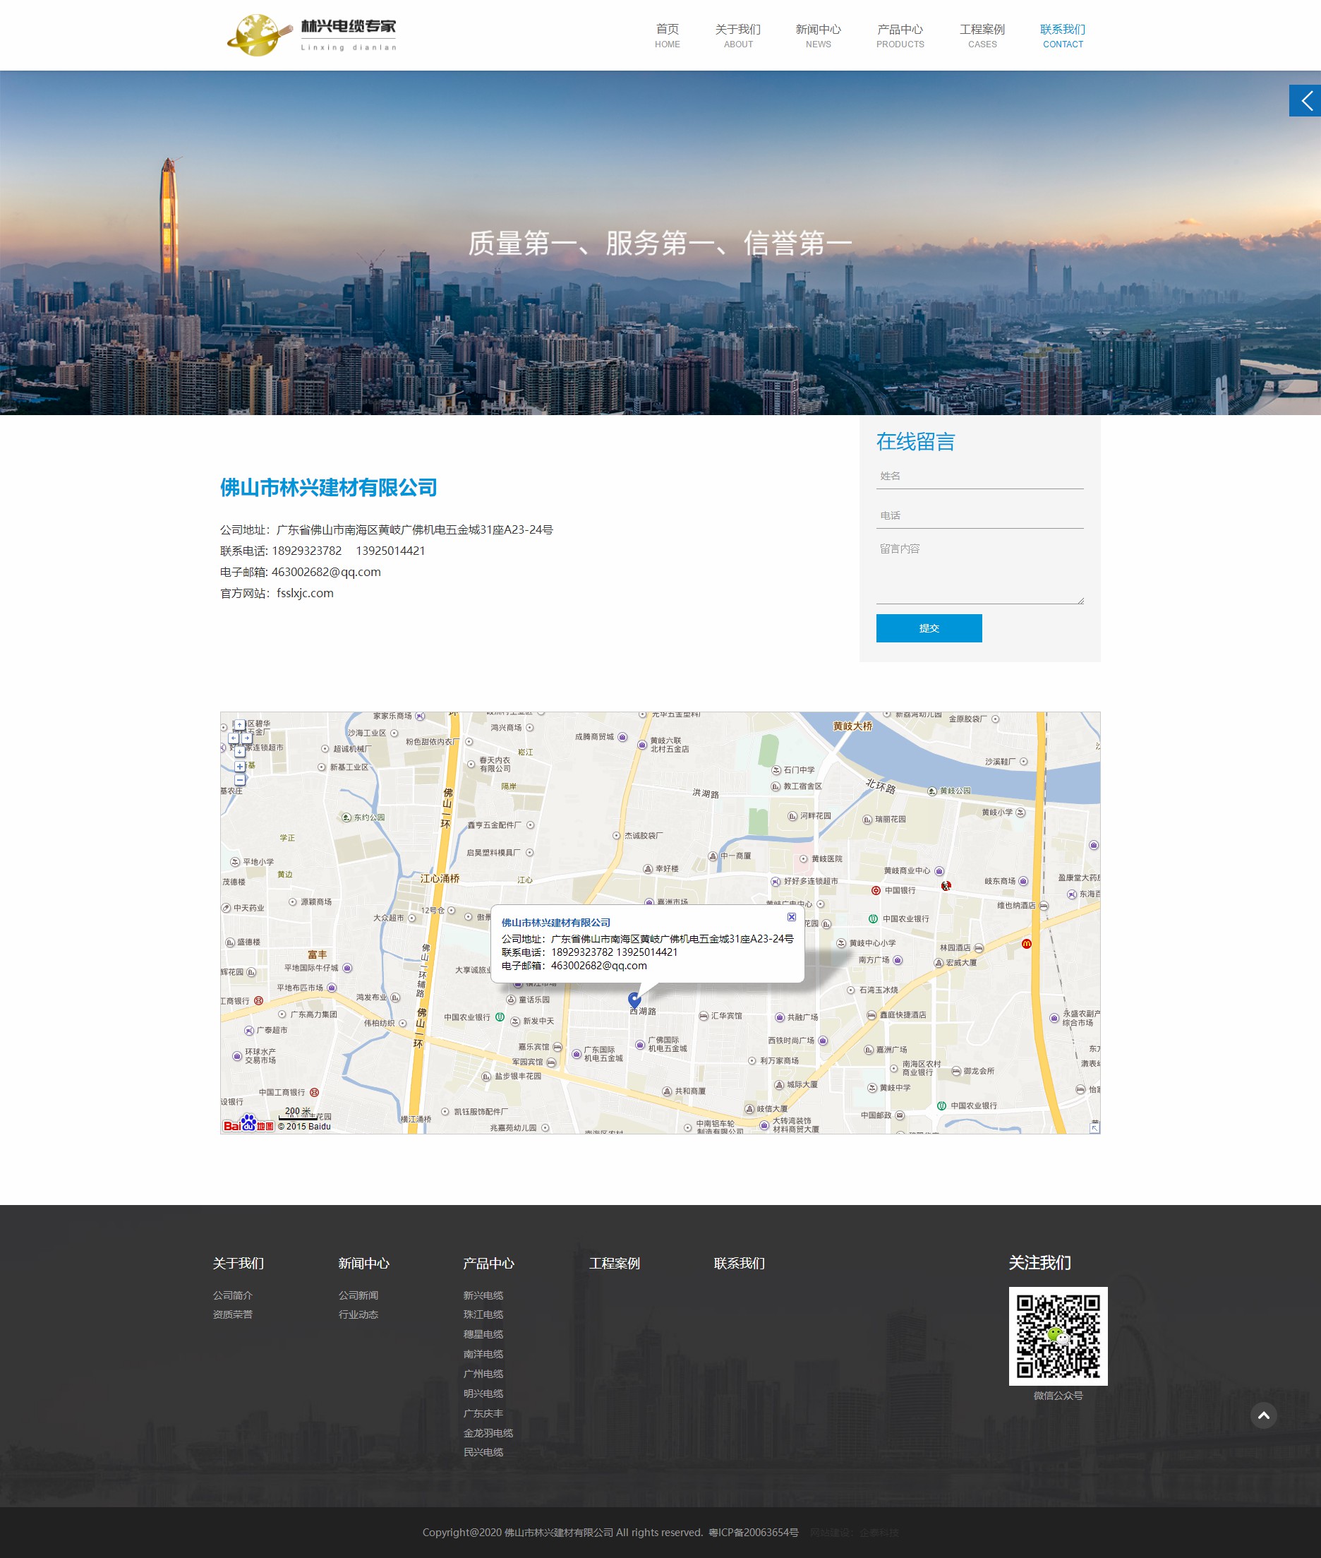Open the 珠江电缆 footer link
1321x1558 pixels.
point(483,1314)
